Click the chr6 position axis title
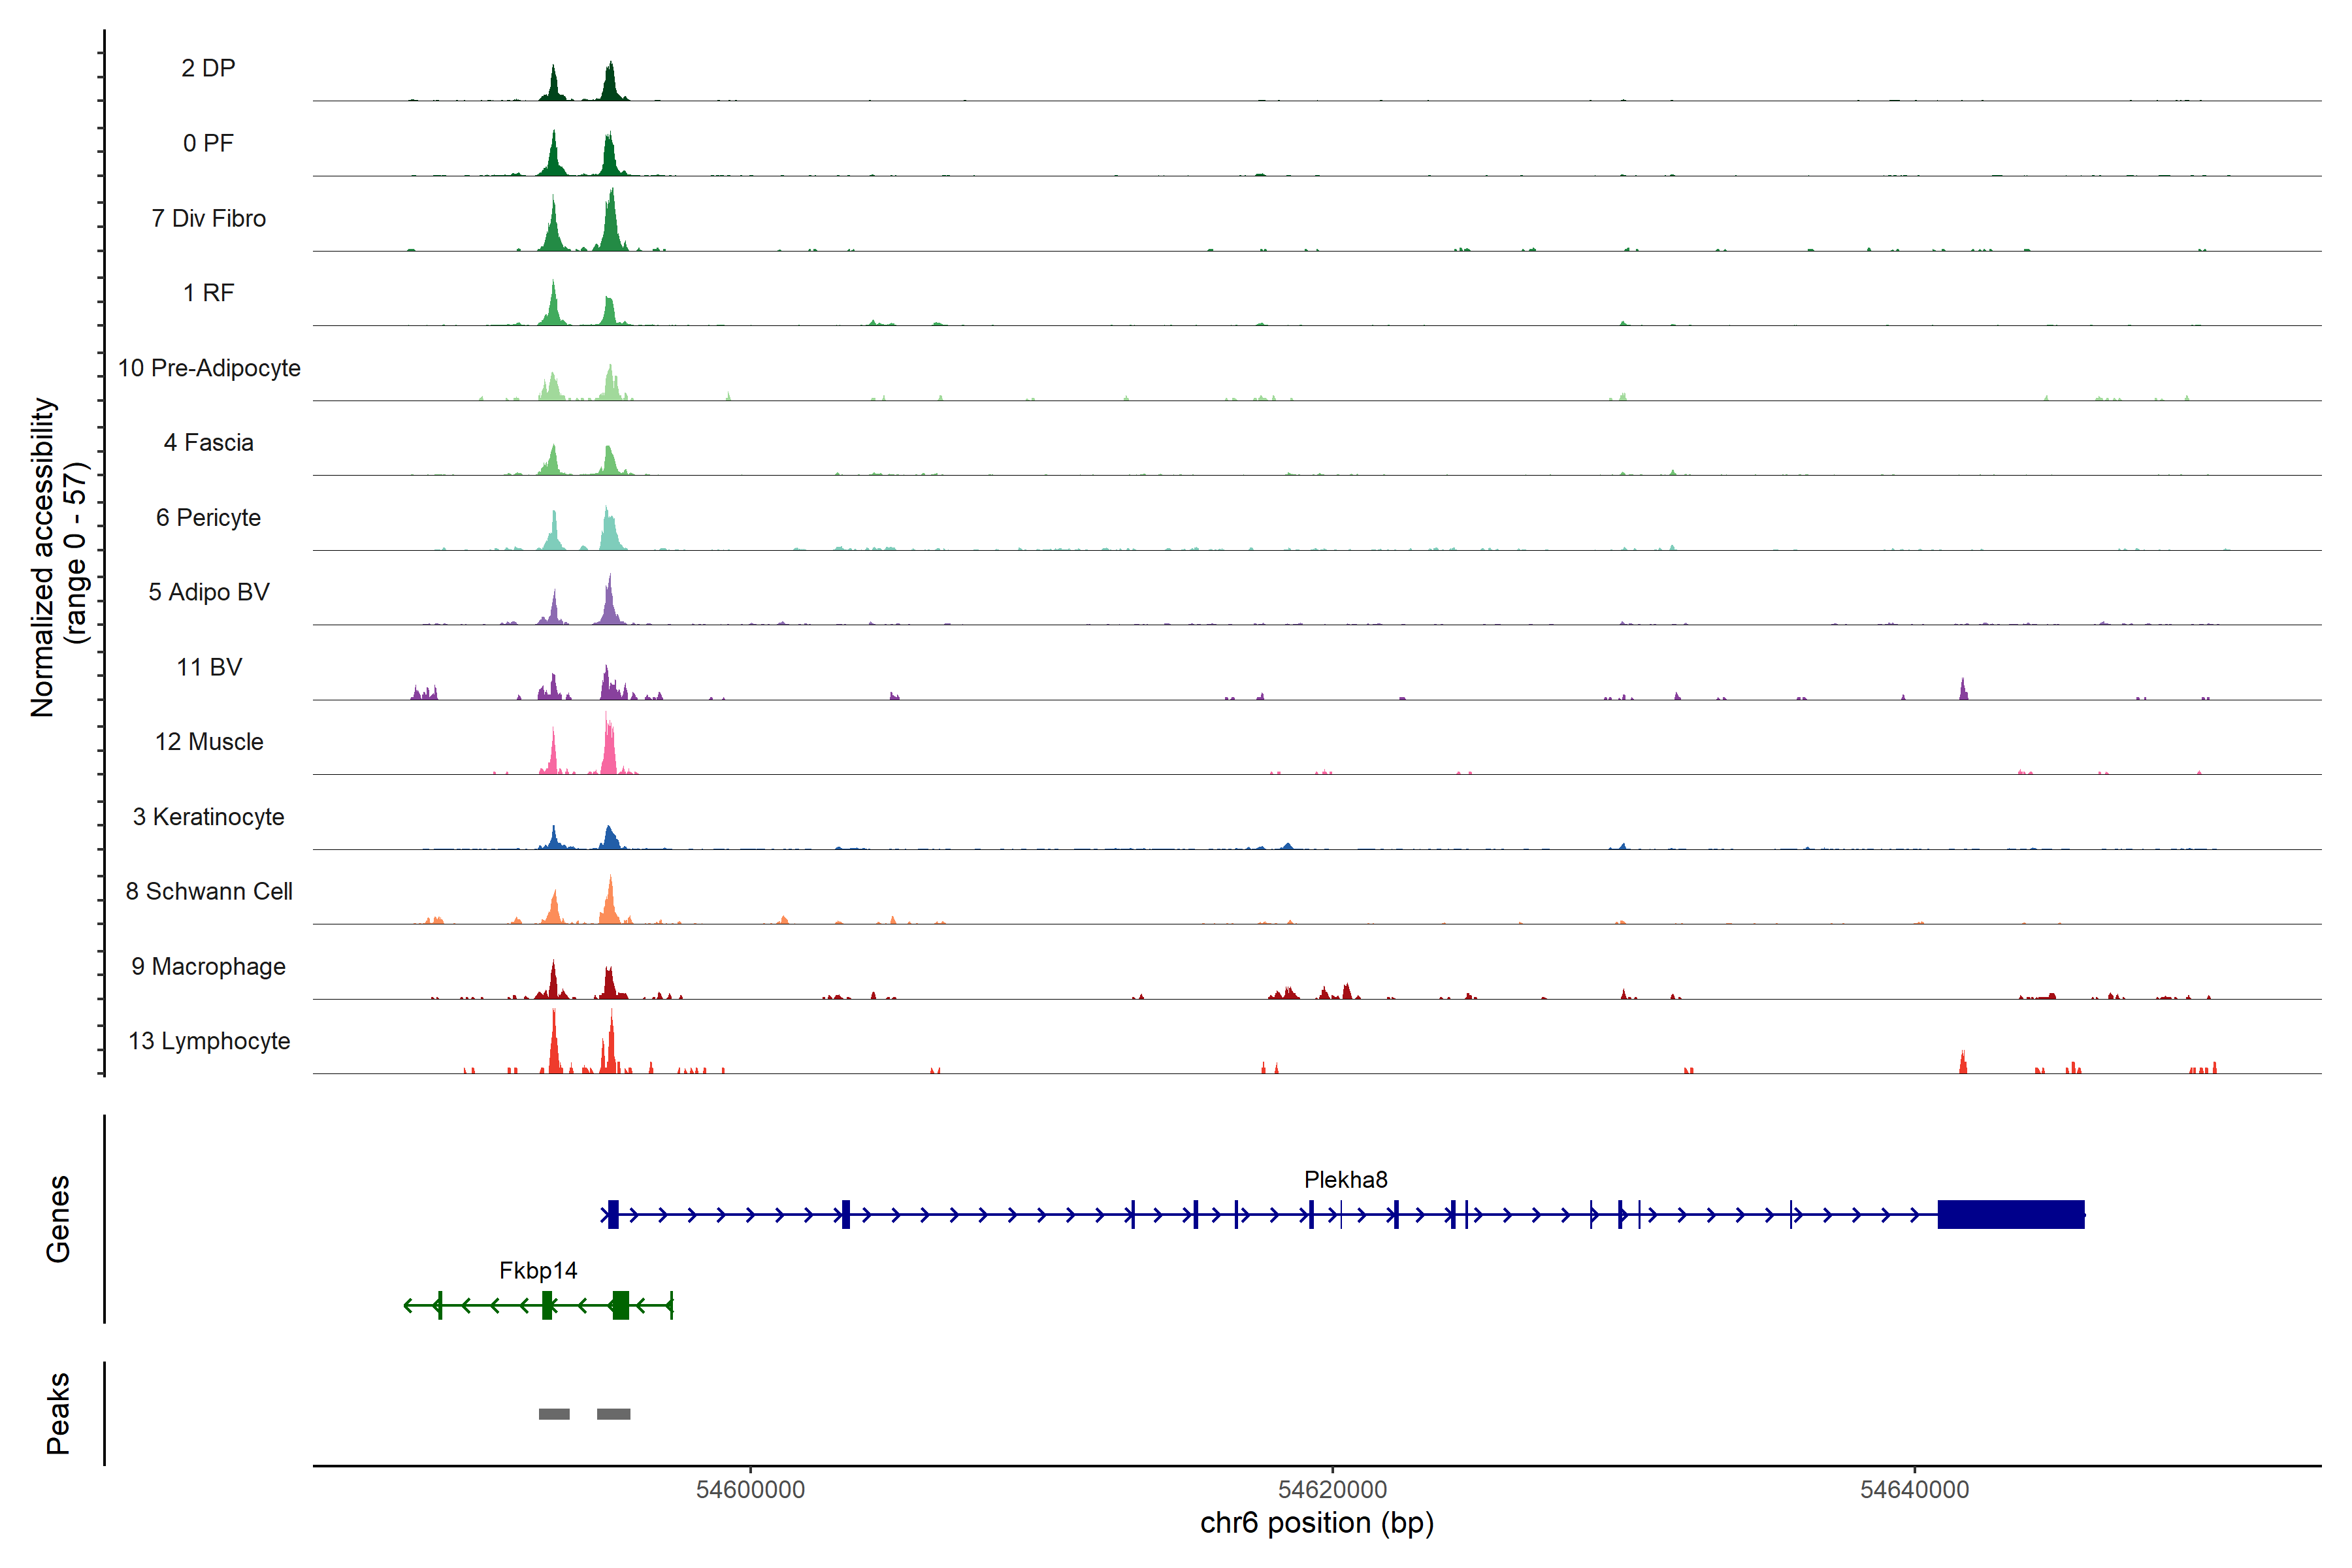The width and height of the screenshot is (2352, 1568). [1316, 1523]
